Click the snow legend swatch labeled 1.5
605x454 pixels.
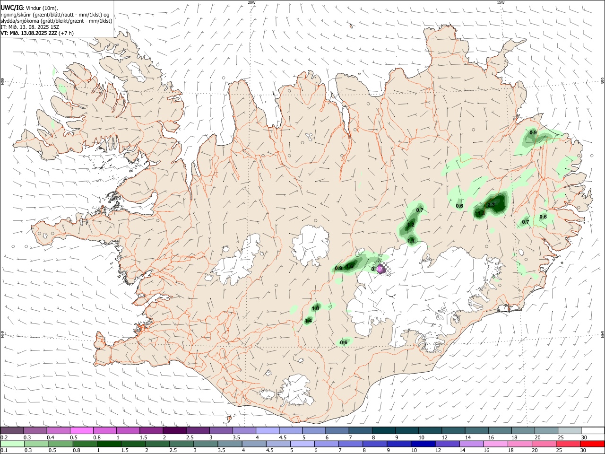151,430
